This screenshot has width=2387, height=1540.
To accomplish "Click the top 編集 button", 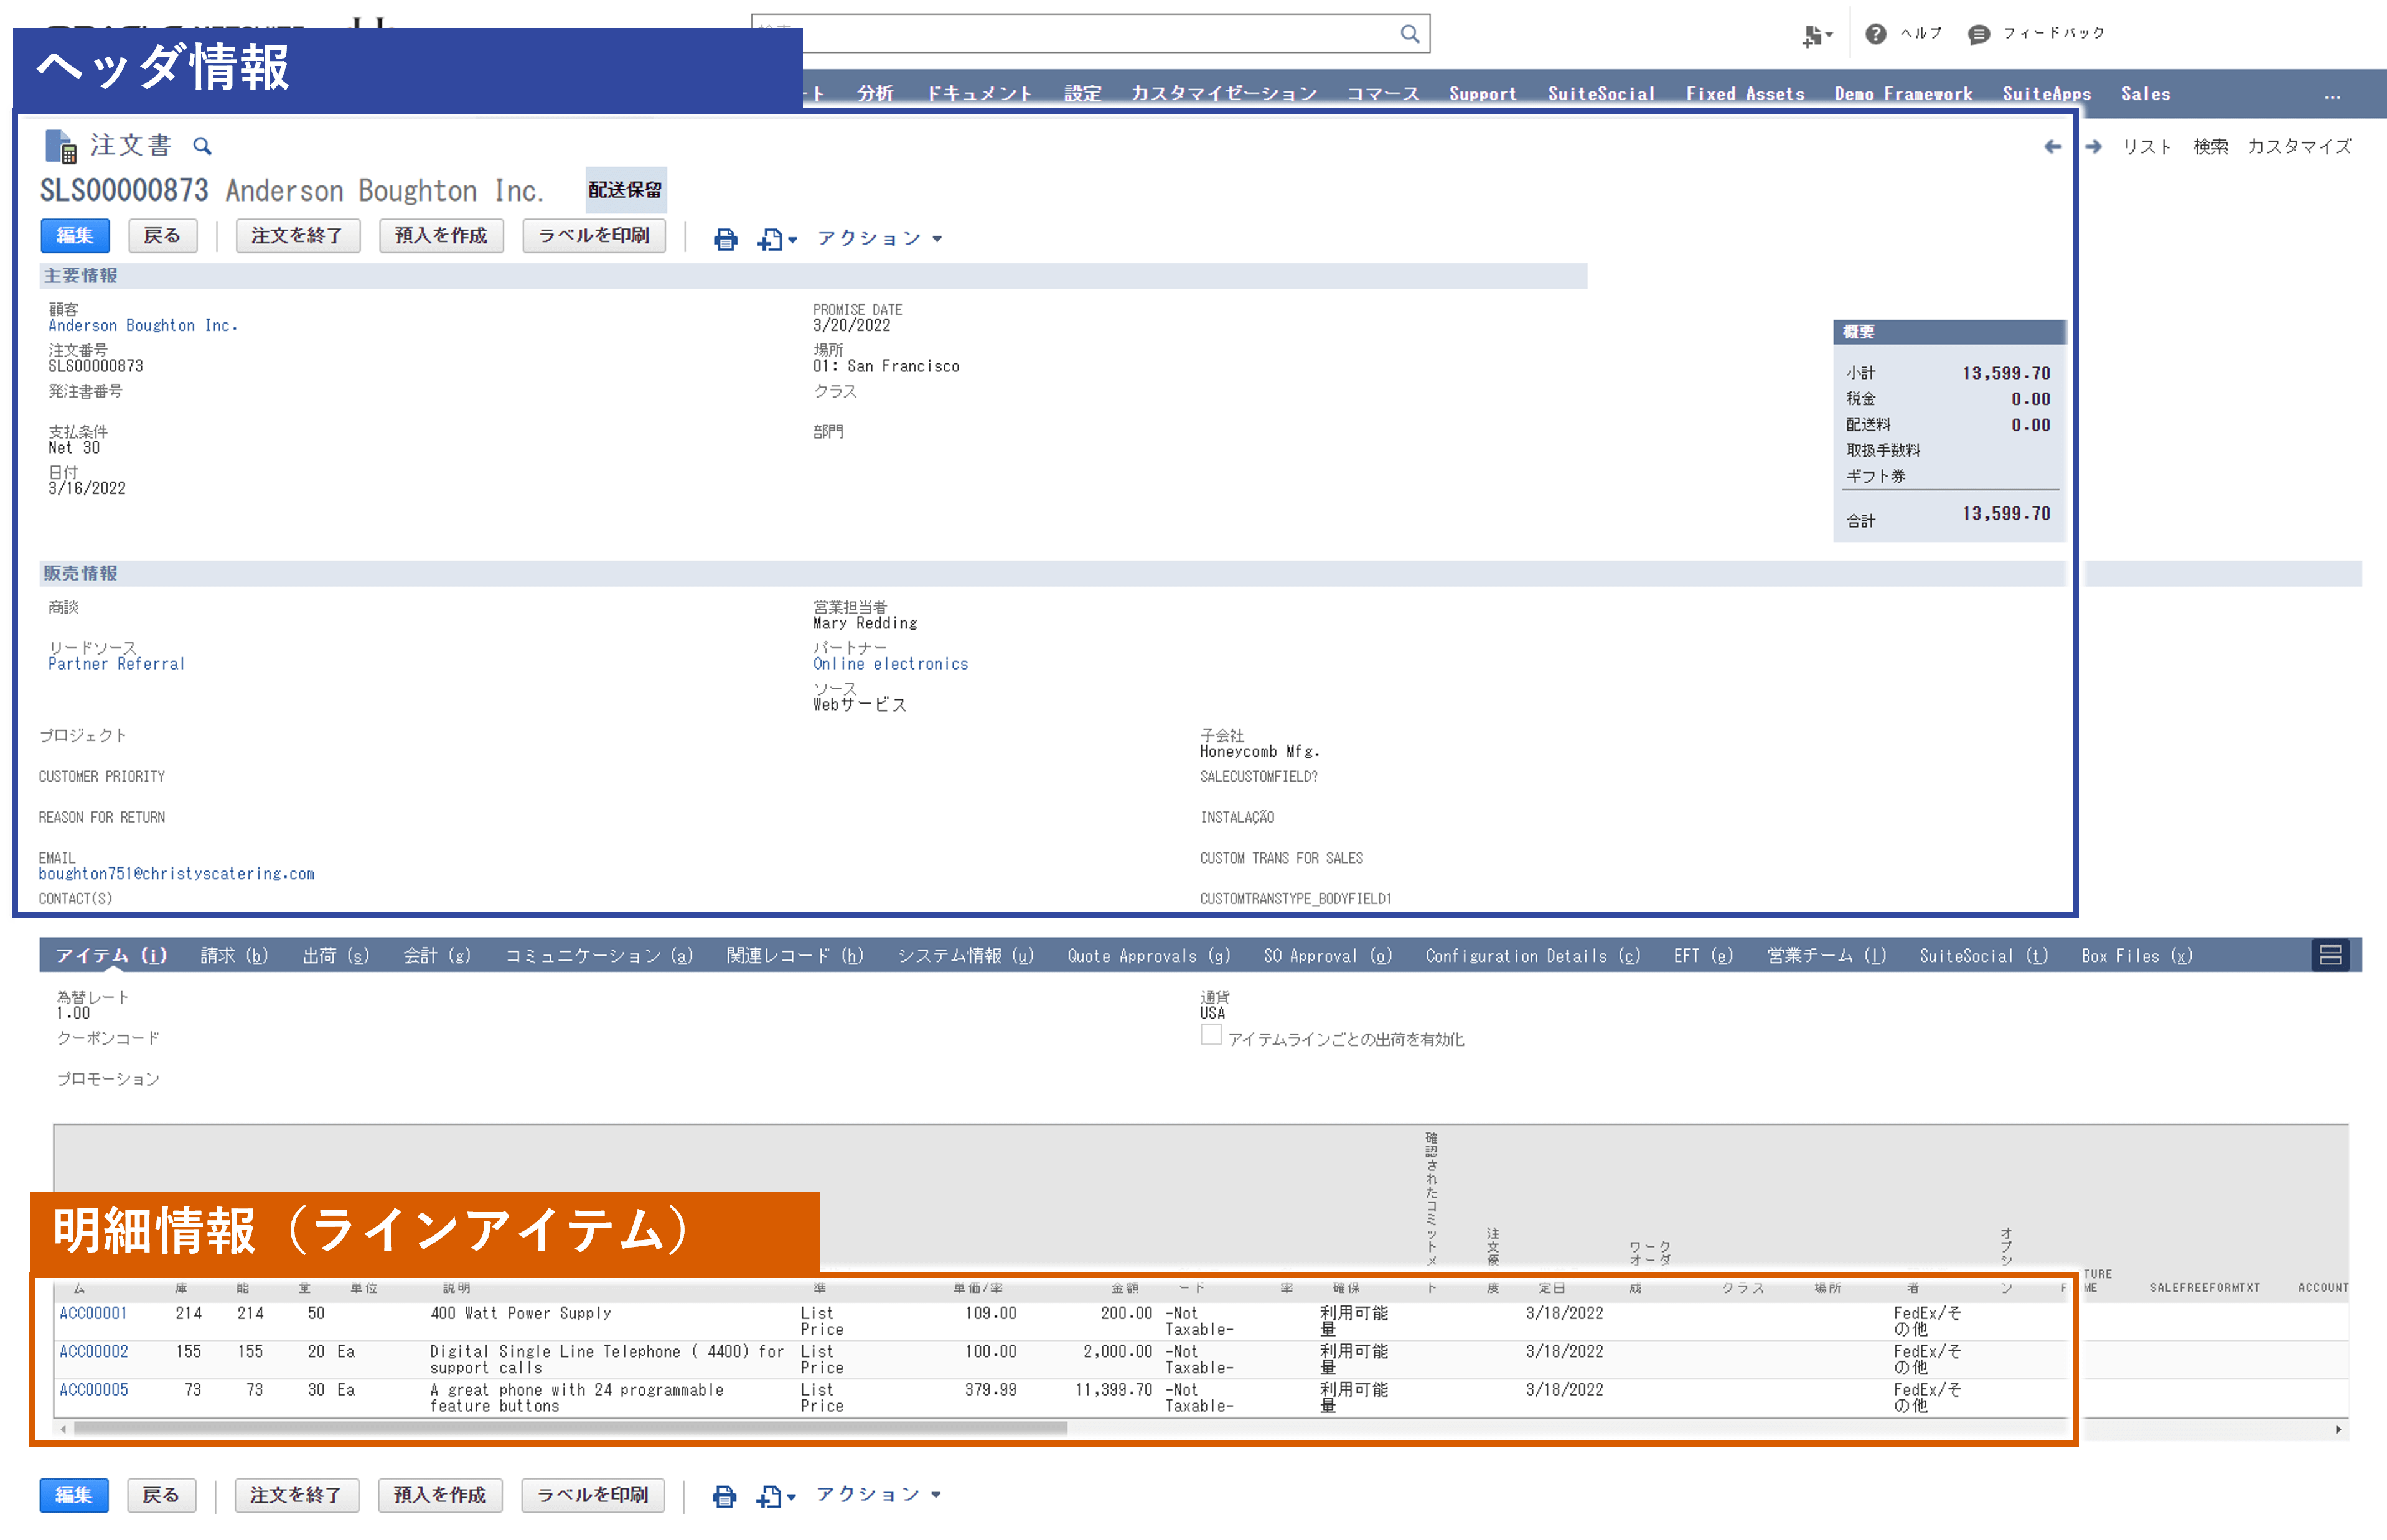I will coord(75,236).
